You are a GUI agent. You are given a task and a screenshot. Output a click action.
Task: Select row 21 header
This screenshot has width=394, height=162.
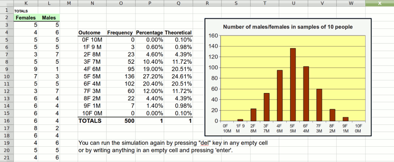7,157
